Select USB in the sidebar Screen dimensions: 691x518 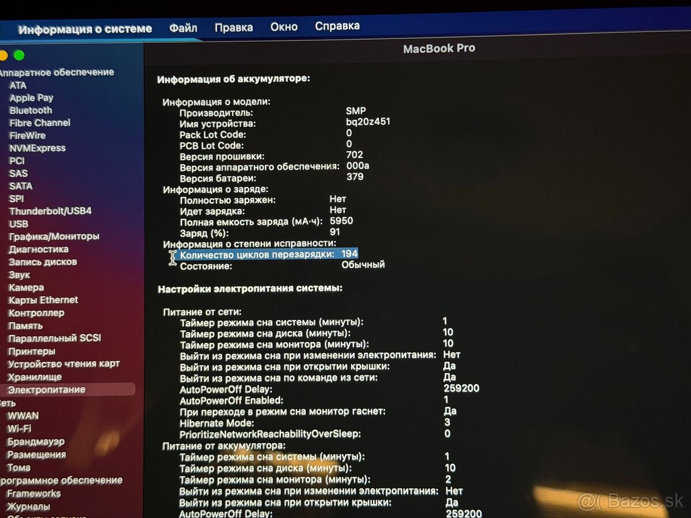tap(18, 224)
